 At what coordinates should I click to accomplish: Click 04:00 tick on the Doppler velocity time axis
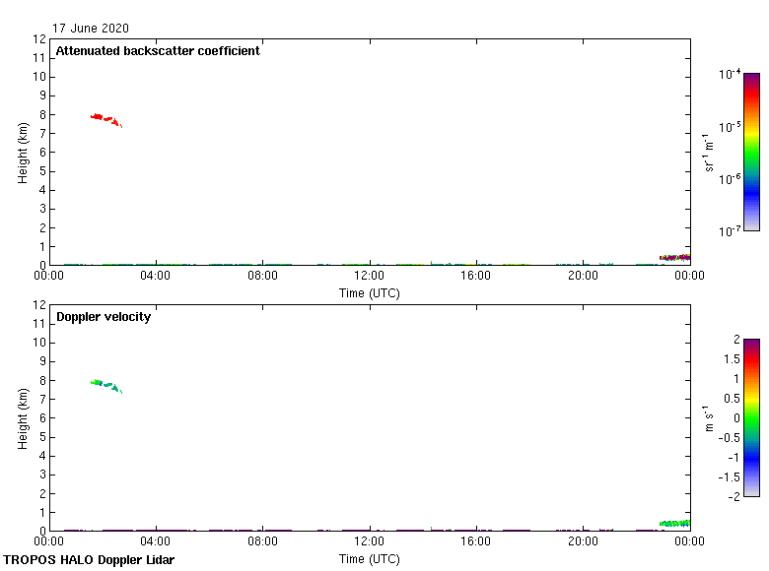tap(156, 542)
